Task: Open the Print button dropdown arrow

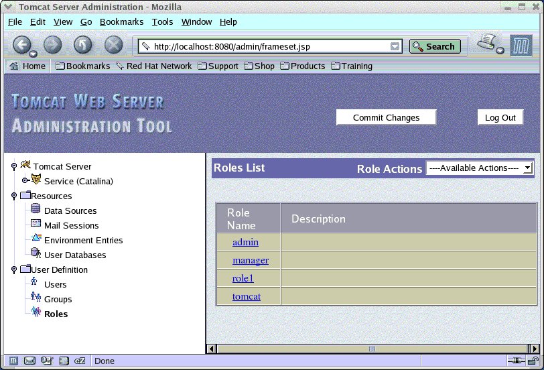Action: (500, 51)
